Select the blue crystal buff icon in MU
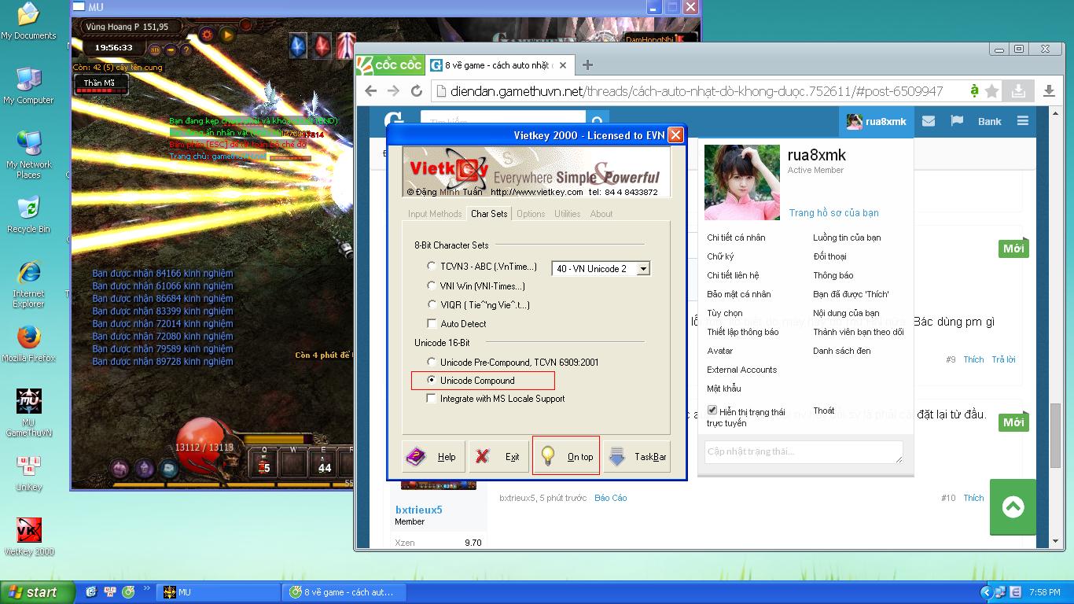Viewport: 1074px width, 604px height. pos(298,46)
